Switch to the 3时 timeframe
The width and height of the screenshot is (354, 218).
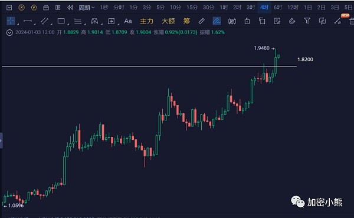(251, 8)
